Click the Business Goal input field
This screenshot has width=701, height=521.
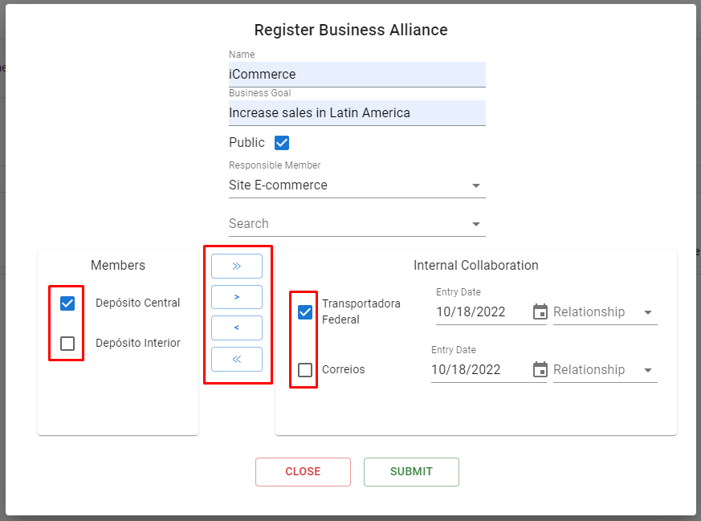357,112
